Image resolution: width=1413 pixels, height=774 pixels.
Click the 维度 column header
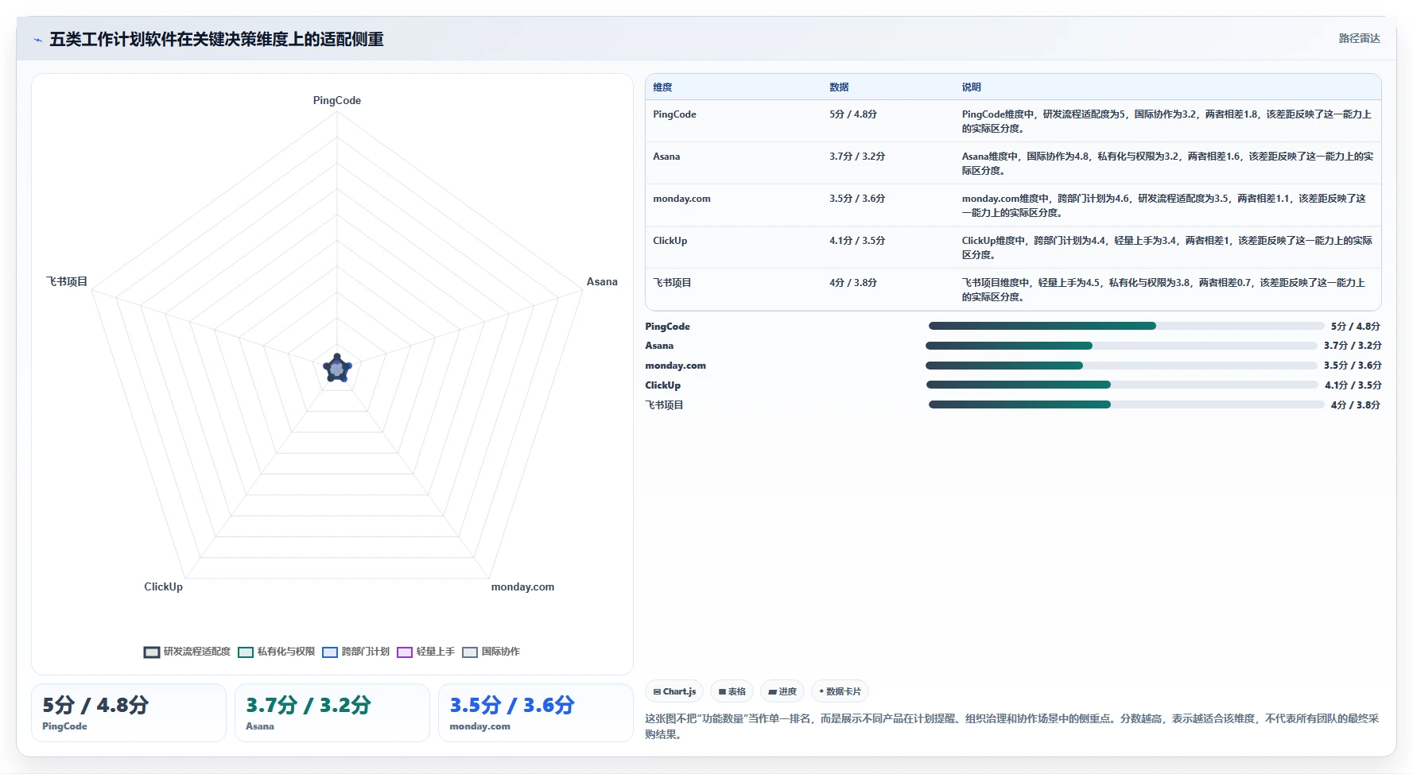click(x=662, y=87)
